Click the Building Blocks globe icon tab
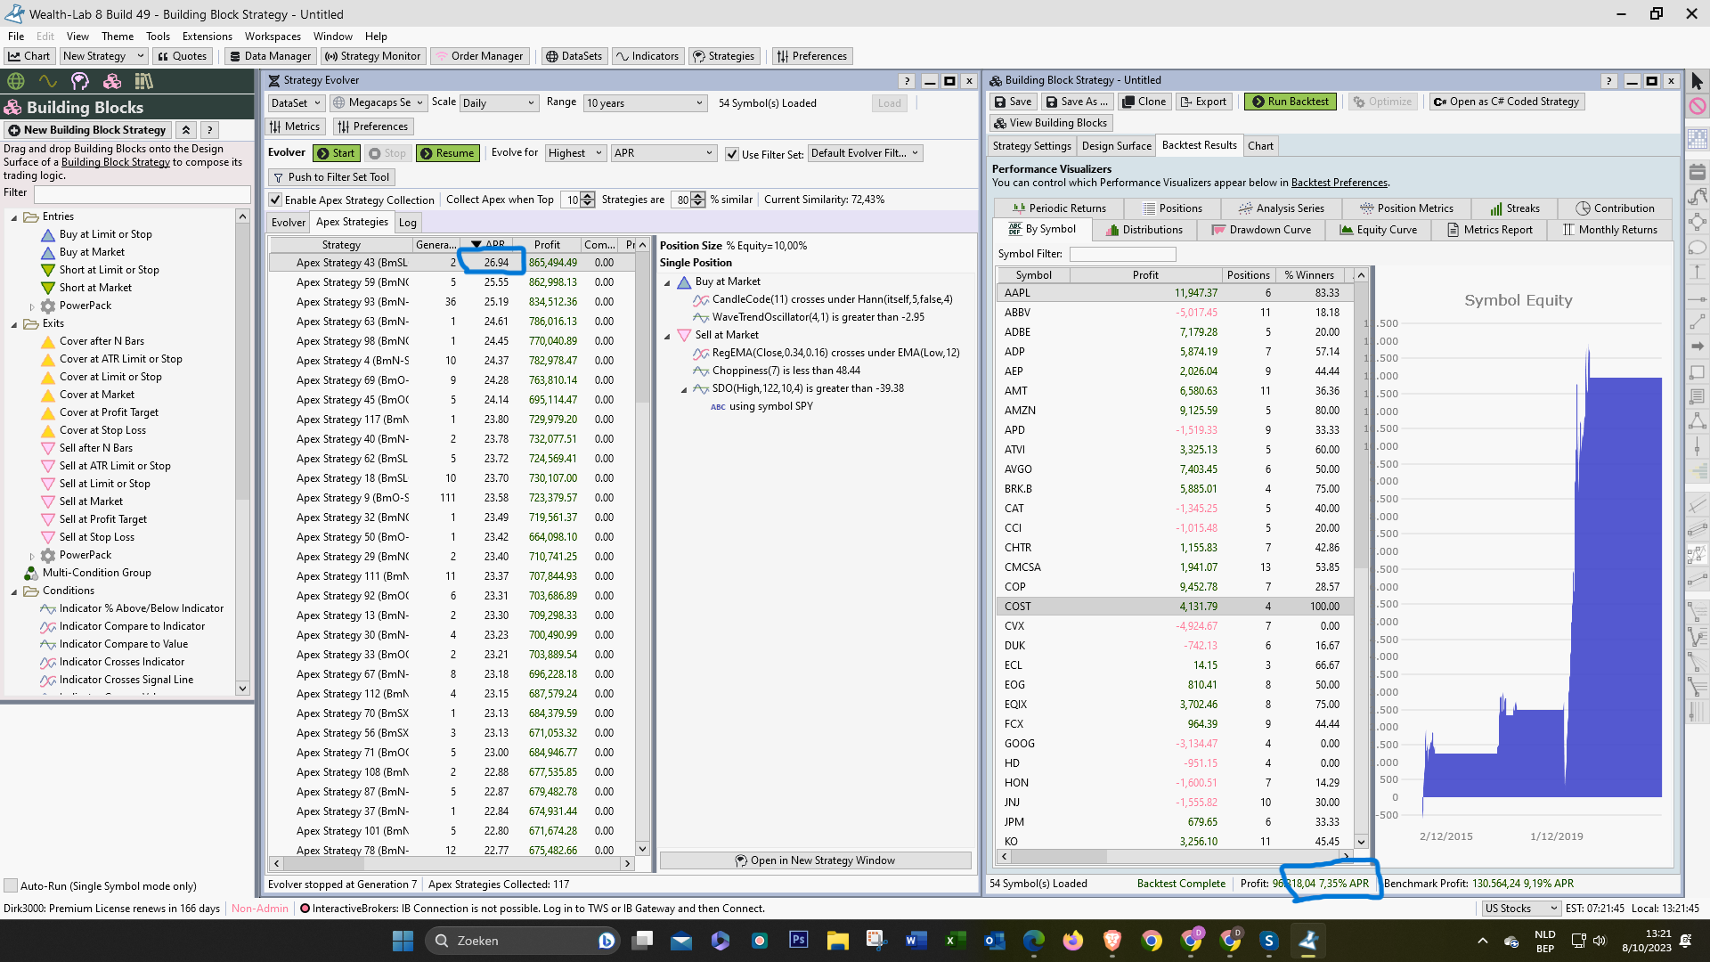This screenshot has width=1710, height=962. (x=16, y=81)
